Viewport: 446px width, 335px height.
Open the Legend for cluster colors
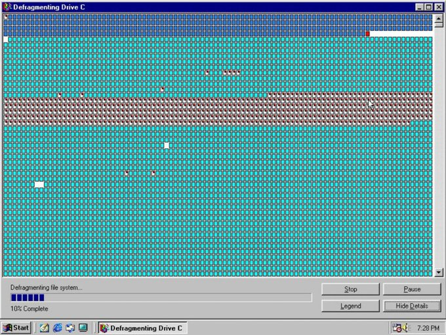coord(350,306)
